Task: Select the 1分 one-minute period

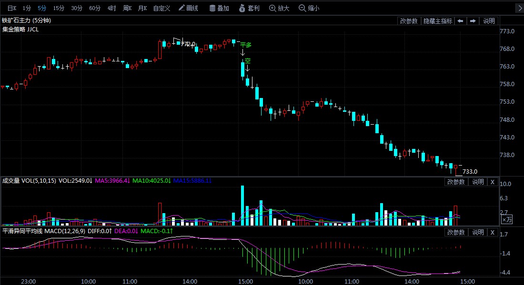Action: point(27,8)
